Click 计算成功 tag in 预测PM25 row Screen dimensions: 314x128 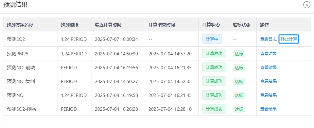pyautogui.click(x=214, y=54)
